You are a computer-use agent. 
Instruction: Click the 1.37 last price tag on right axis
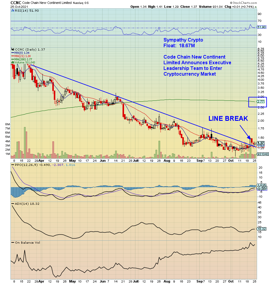[x=261, y=143]
